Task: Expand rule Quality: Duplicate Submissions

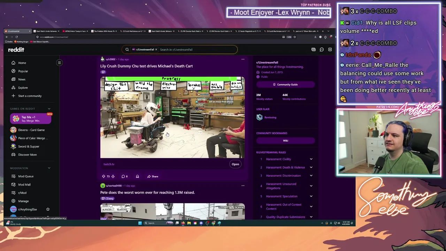Action: tap(311, 217)
